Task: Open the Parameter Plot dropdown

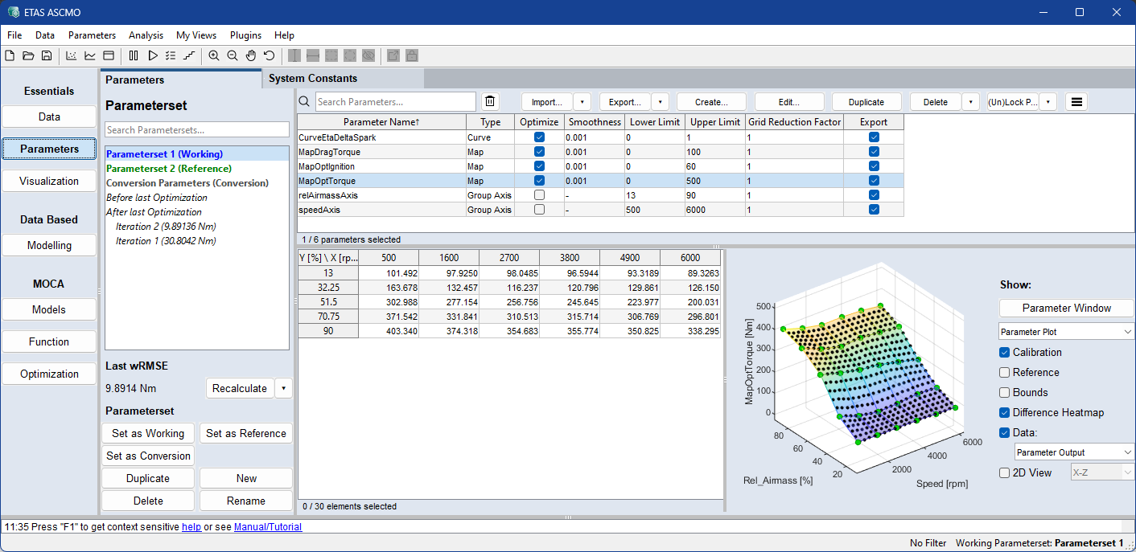Action: (1066, 332)
